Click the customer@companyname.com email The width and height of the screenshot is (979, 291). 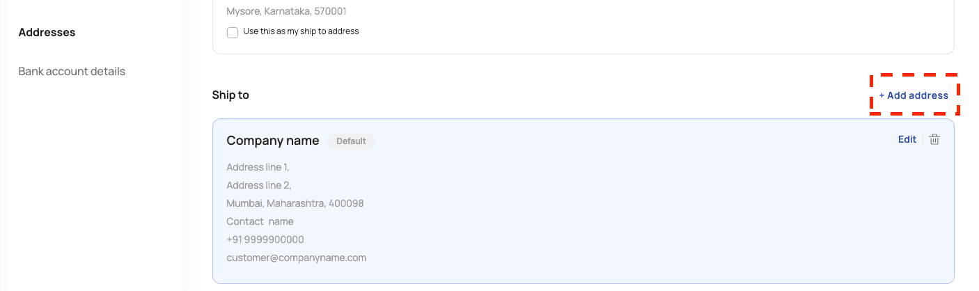click(296, 258)
